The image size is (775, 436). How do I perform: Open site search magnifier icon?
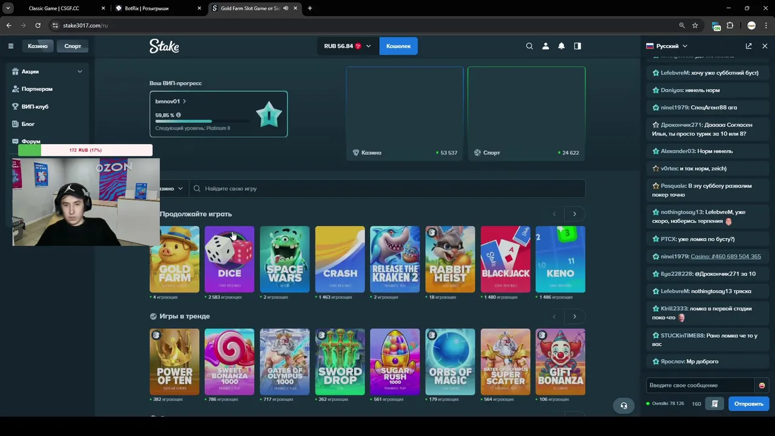click(x=529, y=46)
